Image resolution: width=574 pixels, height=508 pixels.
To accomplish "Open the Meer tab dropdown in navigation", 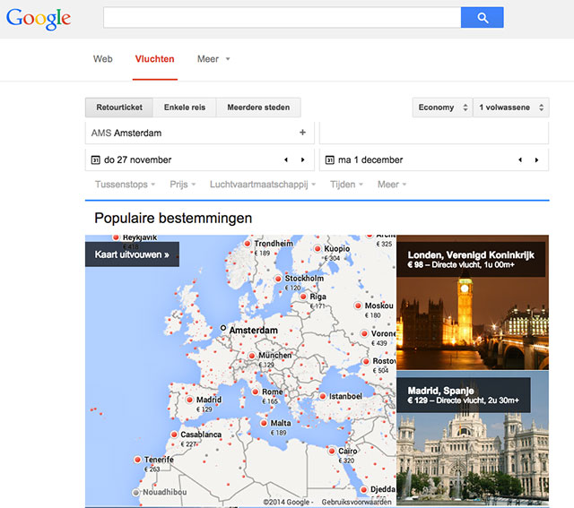I will click(213, 59).
